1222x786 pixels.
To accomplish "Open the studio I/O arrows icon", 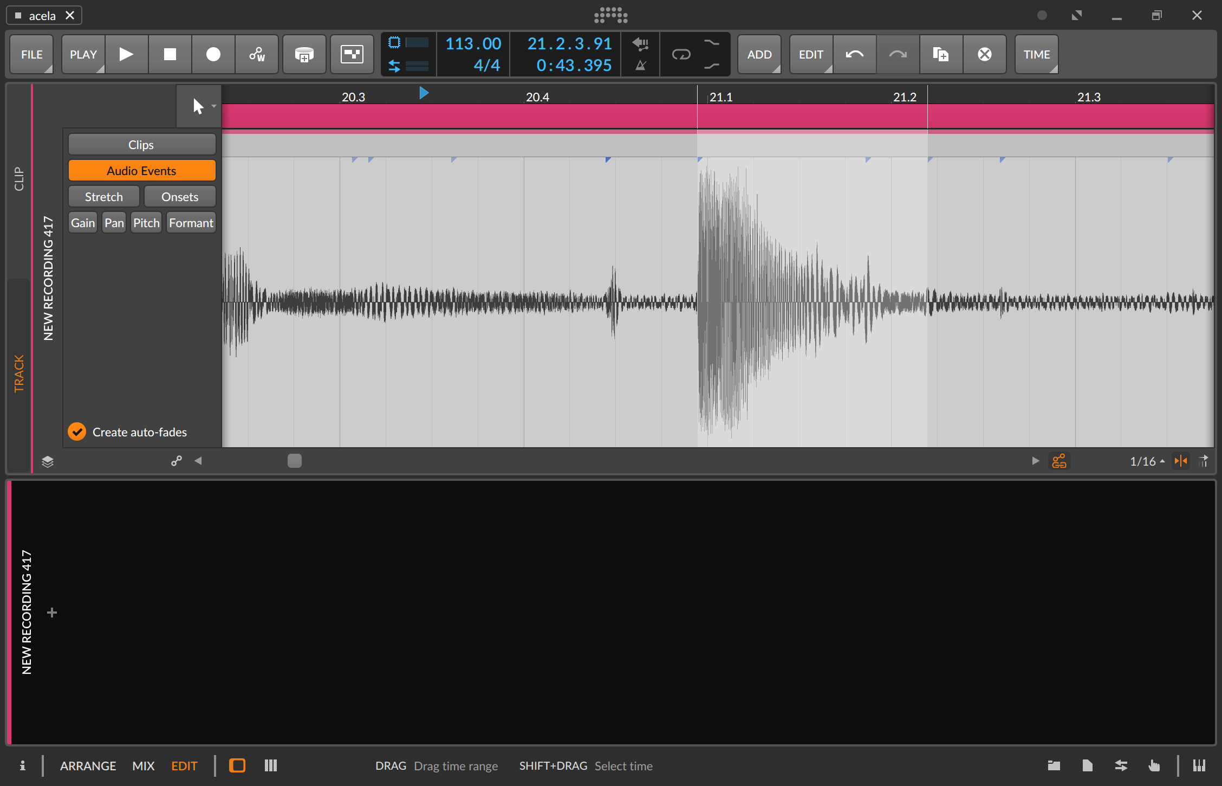I will tap(1121, 765).
